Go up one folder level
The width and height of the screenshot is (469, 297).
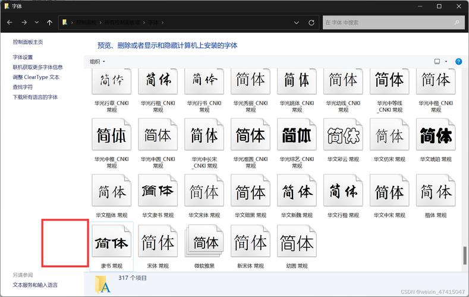click(x=50, y=23)
